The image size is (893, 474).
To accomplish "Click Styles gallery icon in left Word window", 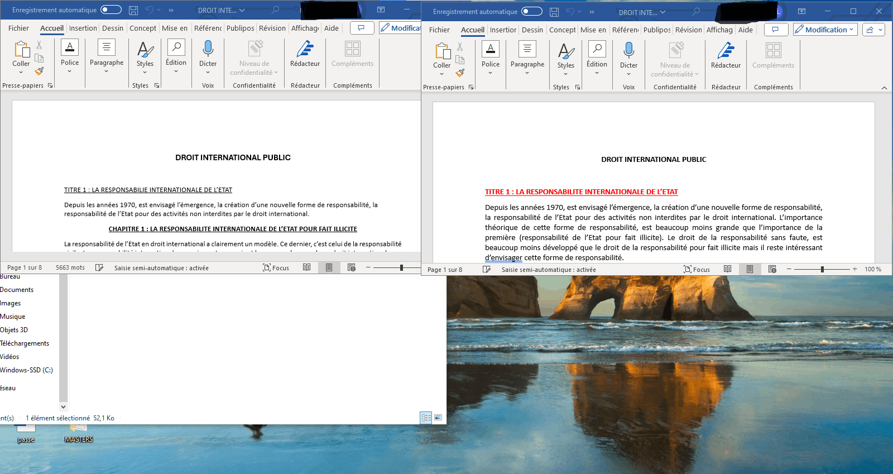I will pyautogui.click(x=145, y=49).
